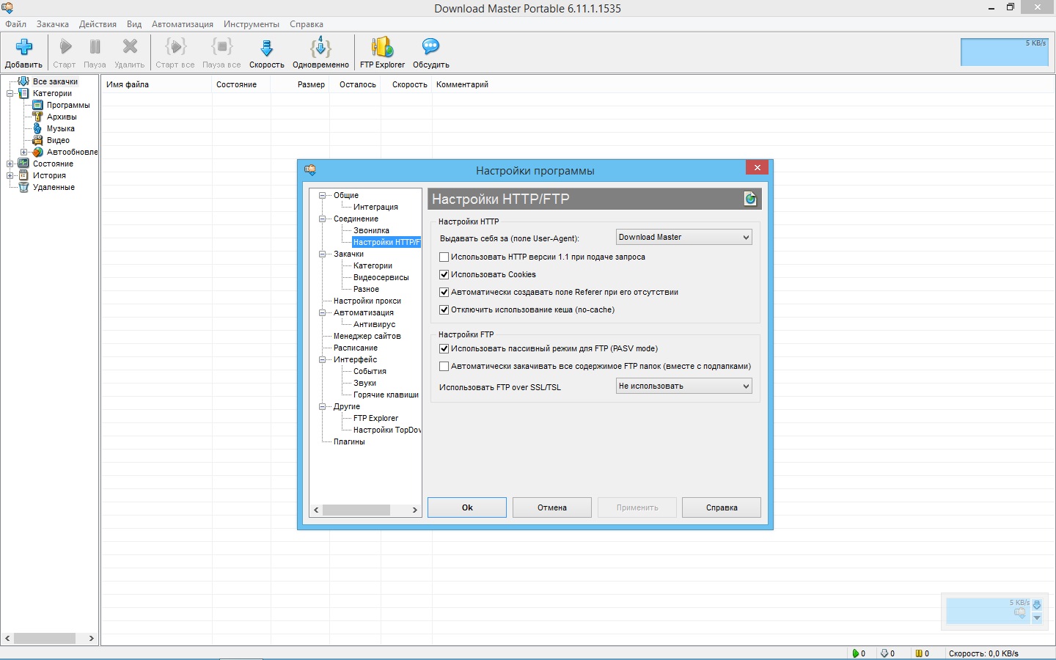Screen dimensions: 1056x660
Task: Select Настройки прокси in settings tree
Action: (367, 301)
